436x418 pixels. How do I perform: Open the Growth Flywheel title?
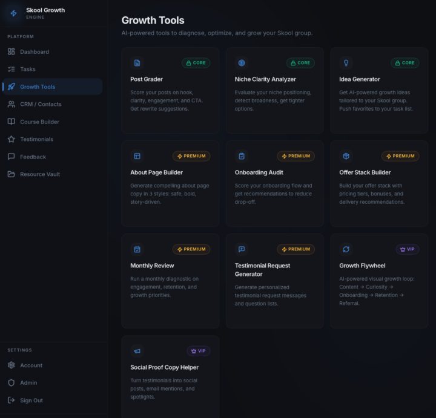pyautogui.click(x=362, y=266)
